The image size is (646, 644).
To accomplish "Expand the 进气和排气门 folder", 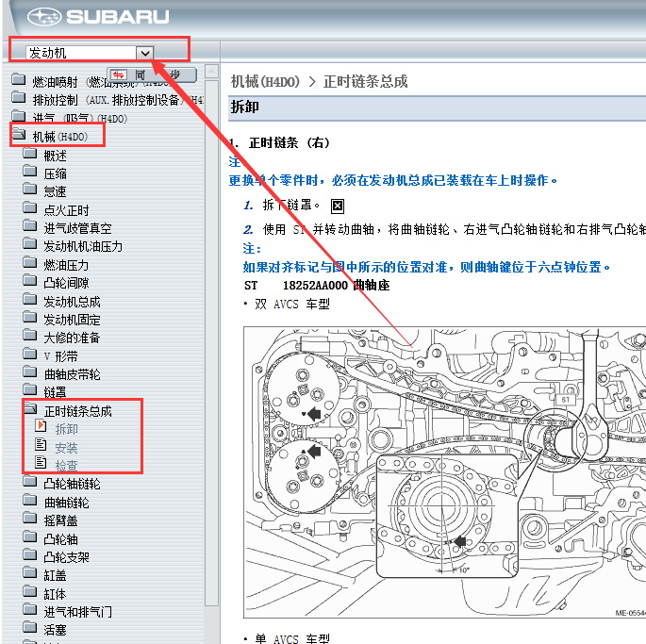I will [x=29, y=609].
